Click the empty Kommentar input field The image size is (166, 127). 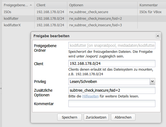tap(112, 103)
